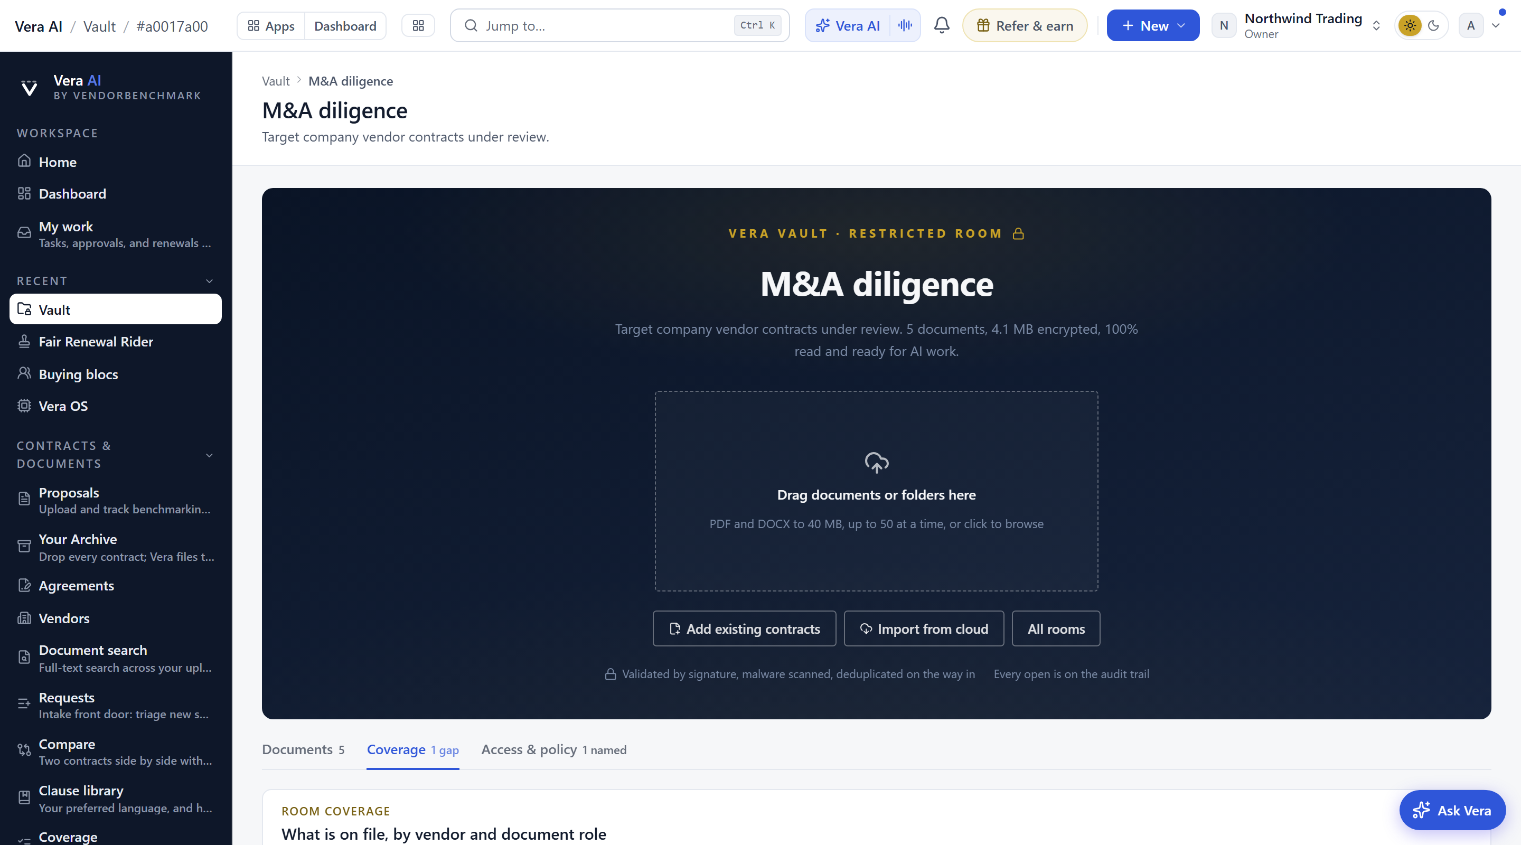Image resolution: width=1521 pixels, height=845 pixels.
Task: Click the user avatar labeled A
Action: click(1471, 25)
